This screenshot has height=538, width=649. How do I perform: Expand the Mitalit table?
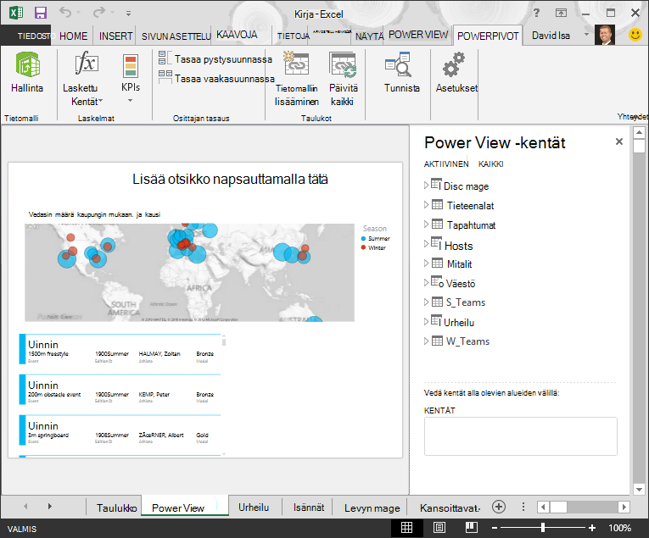(x=427, y=263)
